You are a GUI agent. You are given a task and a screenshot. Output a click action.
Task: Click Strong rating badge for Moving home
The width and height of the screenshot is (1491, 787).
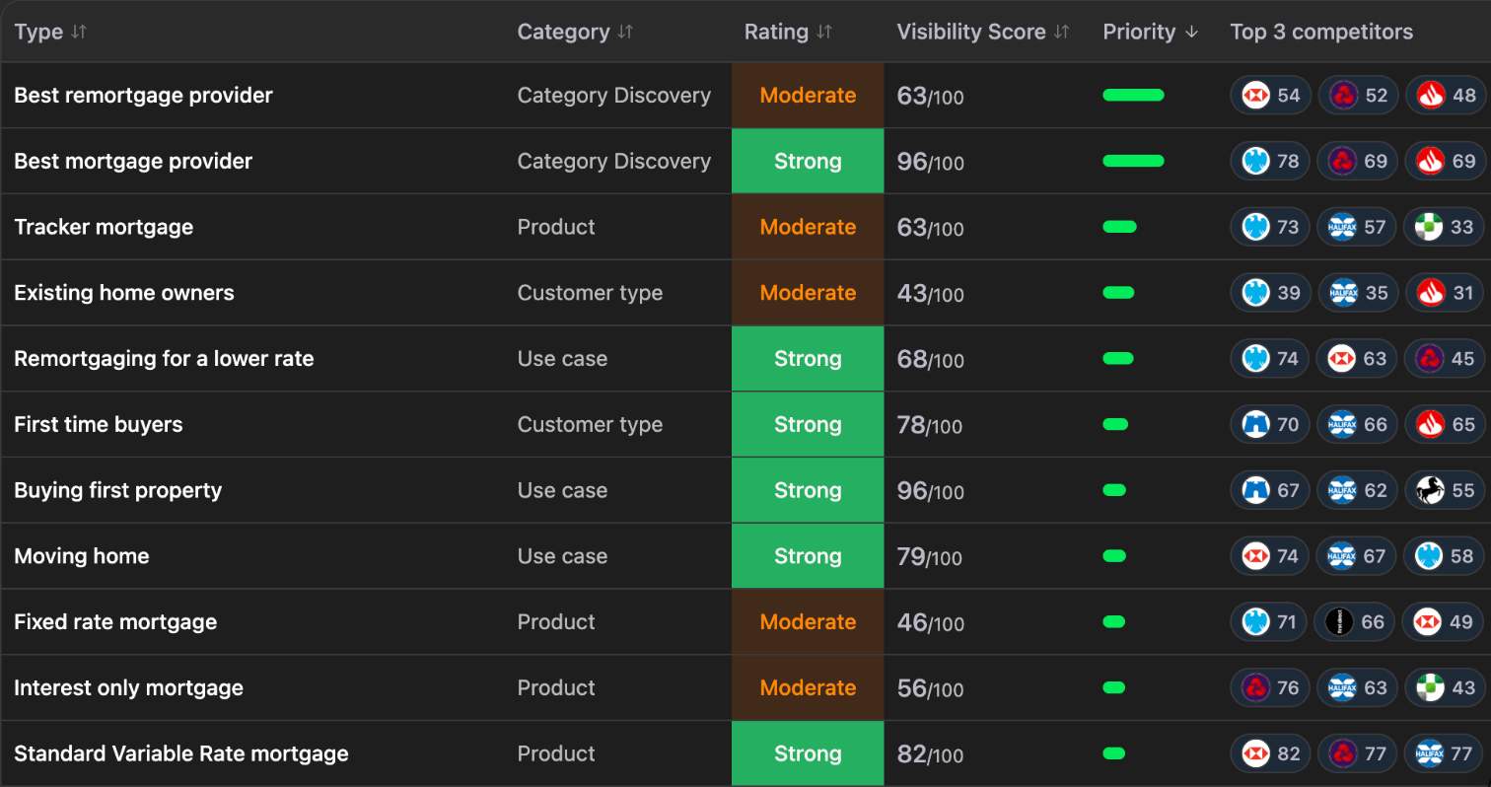[x=808, y=556]
